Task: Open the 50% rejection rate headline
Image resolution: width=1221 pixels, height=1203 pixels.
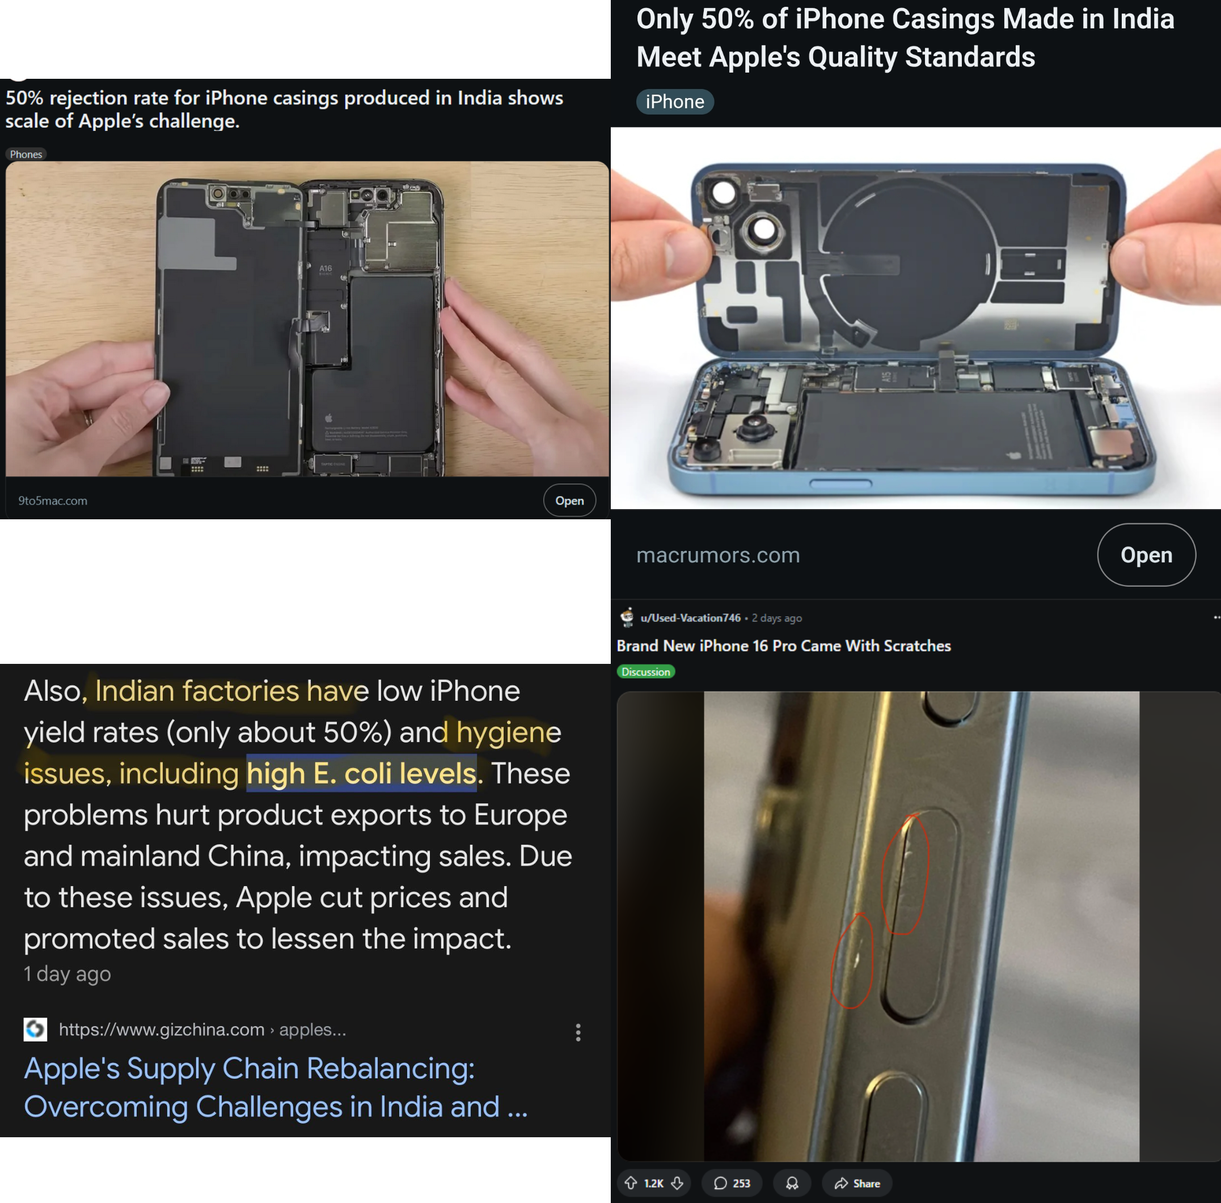Action: click(284, 109)
